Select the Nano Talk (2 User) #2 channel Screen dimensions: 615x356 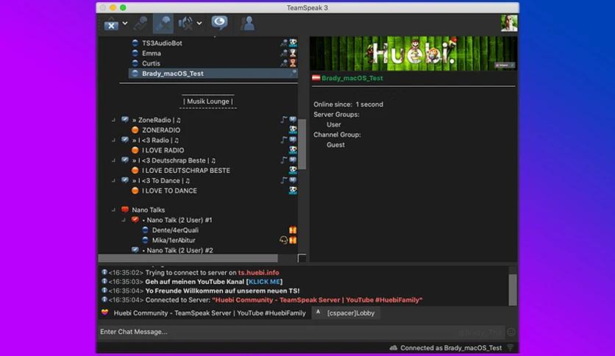pos(179,250)
